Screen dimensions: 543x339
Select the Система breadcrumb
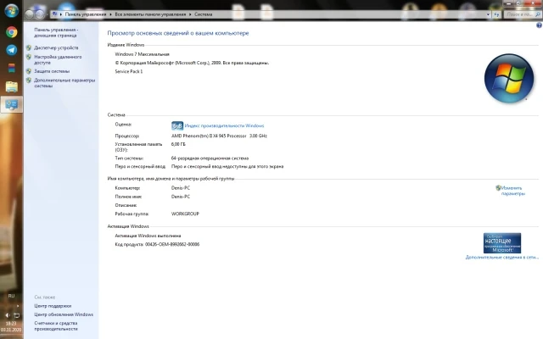click(204, 14)
